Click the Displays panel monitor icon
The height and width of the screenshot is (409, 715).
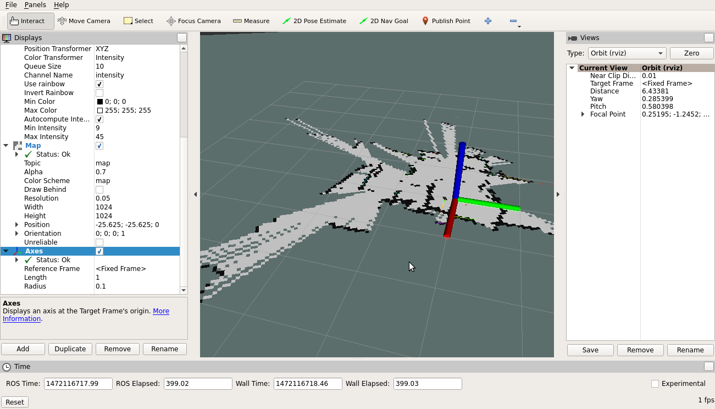7,38
